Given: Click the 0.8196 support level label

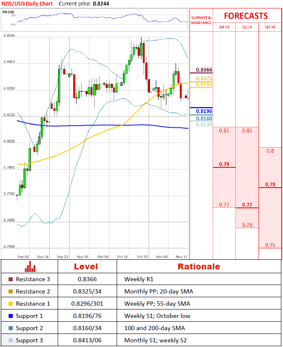Looking at the screenshot, I should (204, 111).
